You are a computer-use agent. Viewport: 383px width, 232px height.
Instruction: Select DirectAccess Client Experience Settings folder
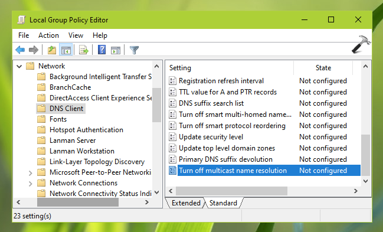pyautogui.click(x=100, y=98)
